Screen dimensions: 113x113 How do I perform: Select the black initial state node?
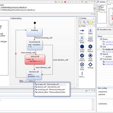[x=35, y=23]
